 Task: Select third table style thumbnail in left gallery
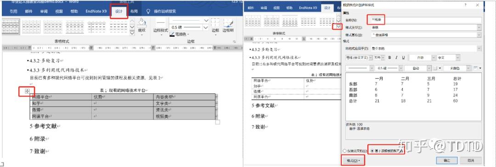[53, 27]
